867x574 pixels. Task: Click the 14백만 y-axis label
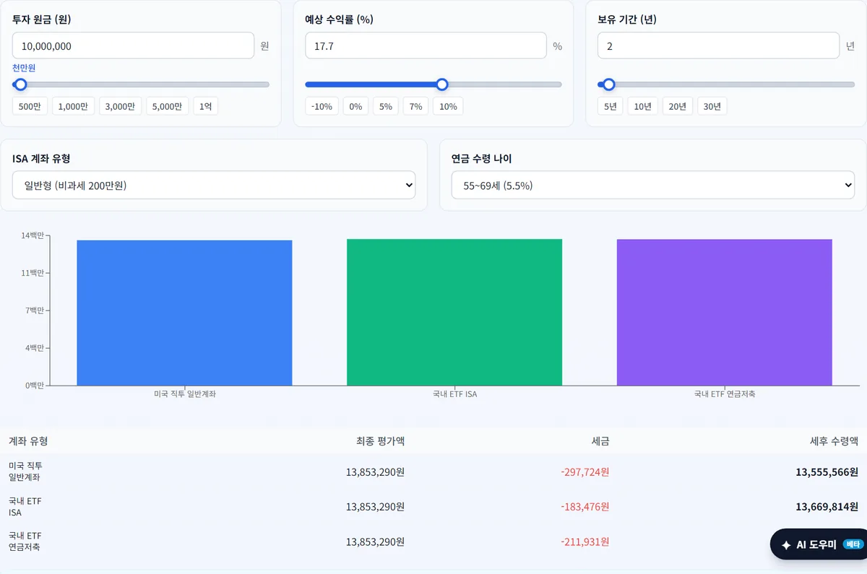[x=32, y=235]
